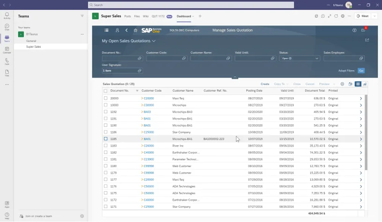Click Adapt Filters

346,71
